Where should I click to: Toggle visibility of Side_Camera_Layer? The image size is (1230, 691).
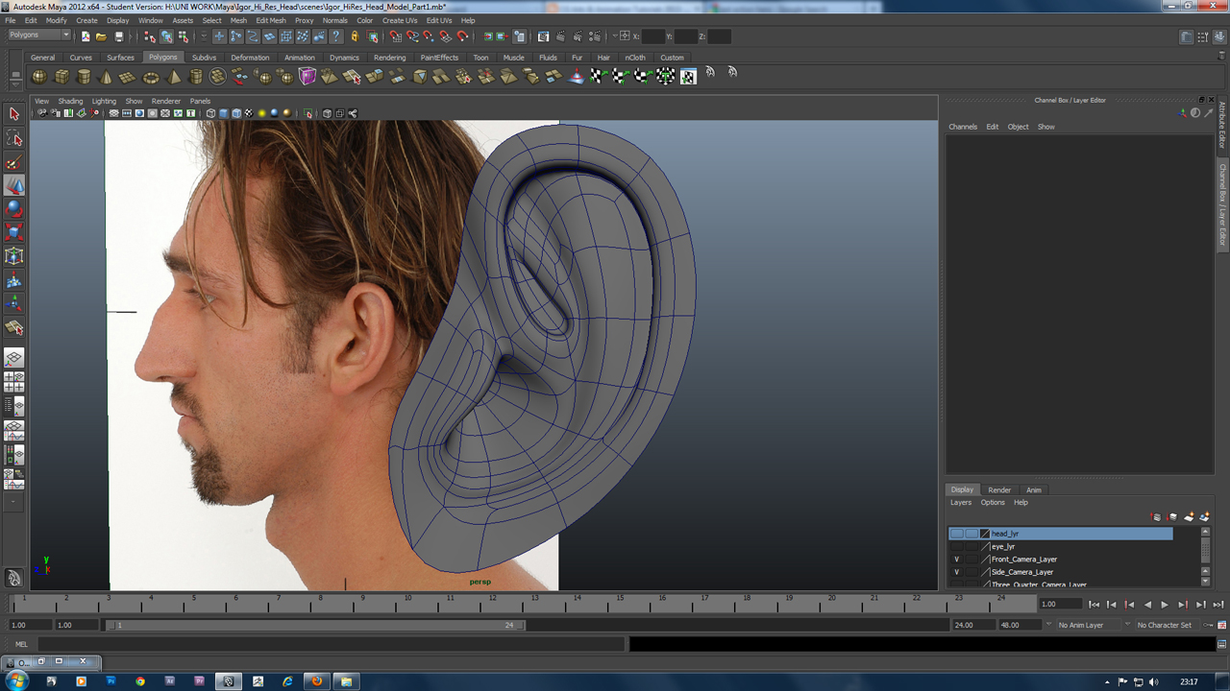coord(956,572)
